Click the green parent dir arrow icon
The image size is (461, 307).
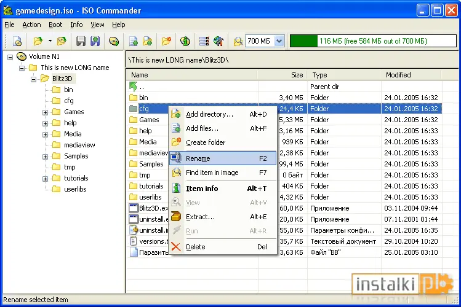pos(133,86)
